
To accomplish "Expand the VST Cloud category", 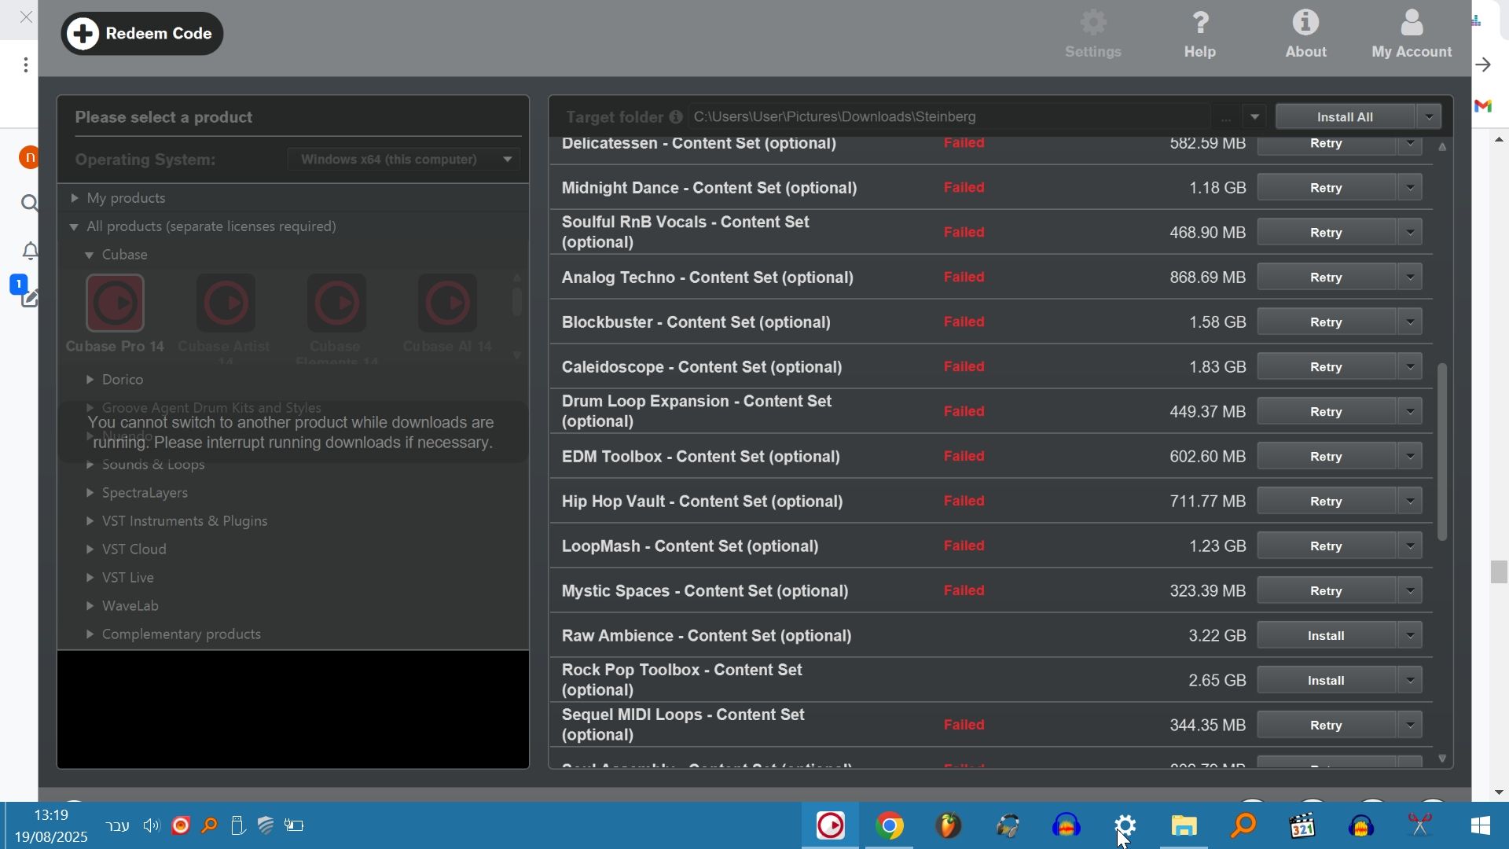I will click(x=90, y=549).
